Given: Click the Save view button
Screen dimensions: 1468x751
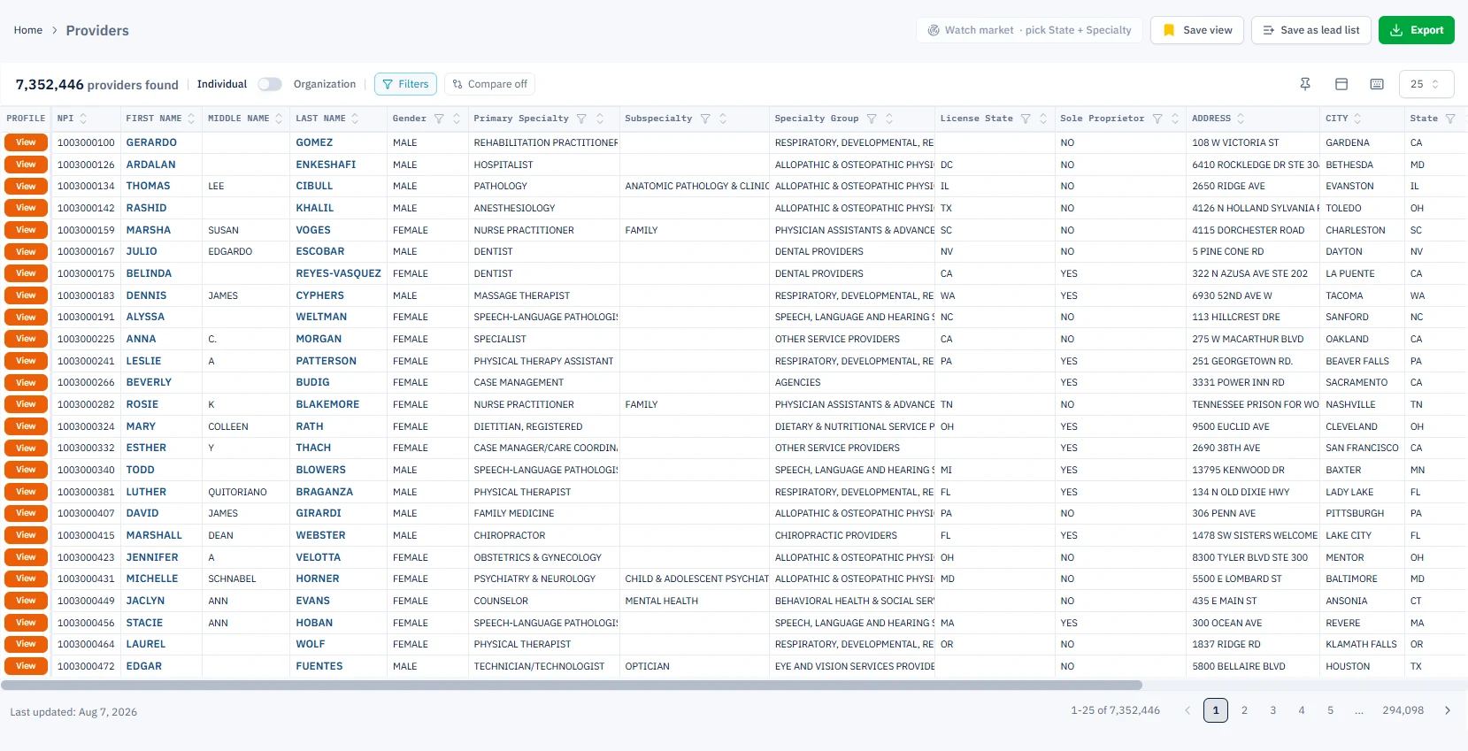Looking at the screenshot, I should (1197, 30).
